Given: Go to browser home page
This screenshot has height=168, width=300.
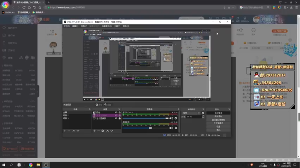Looking at the screenshot, I should [x=29, y=7].
